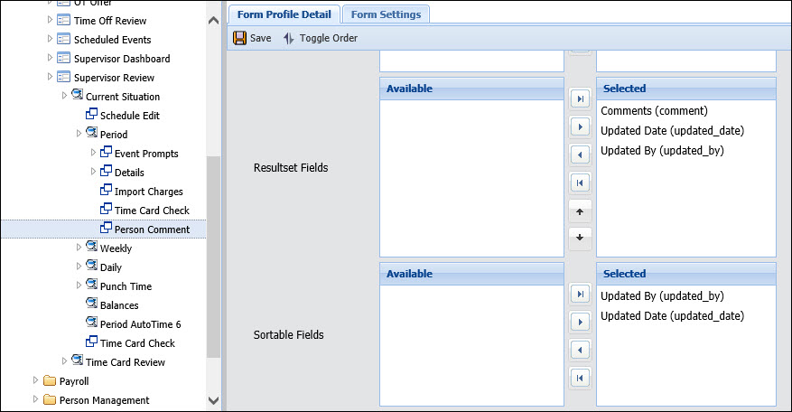Remove all Sortable Selected fields
The image size is (792, 412).
click(x=581, y=378)
